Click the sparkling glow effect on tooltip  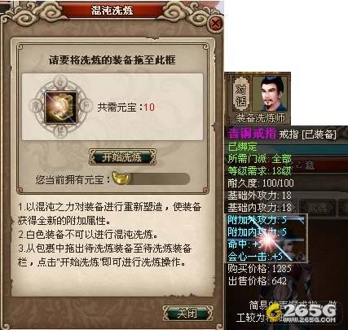click(268, 239)
